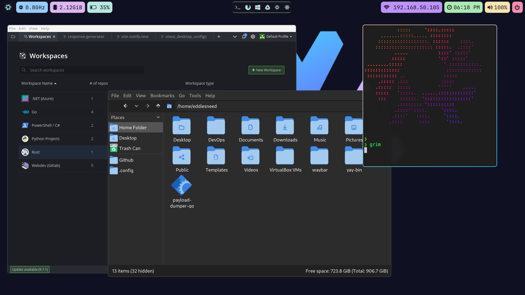Image resolution: width=525 pixels, height=295 pixels.
Task: Click Trash Can in Places sidebar
Action: tap(130, 148)
